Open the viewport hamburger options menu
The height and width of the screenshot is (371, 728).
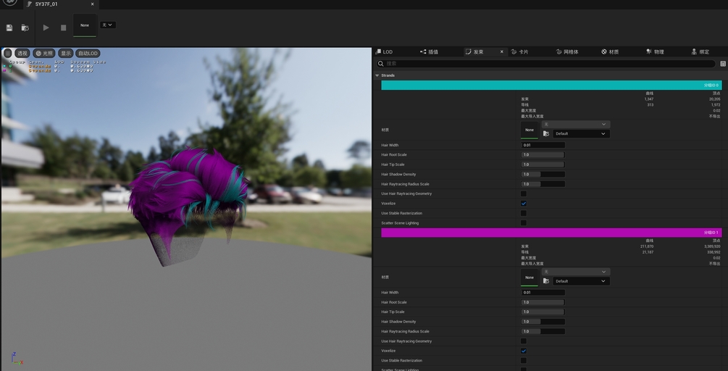[x=8, y=54]
